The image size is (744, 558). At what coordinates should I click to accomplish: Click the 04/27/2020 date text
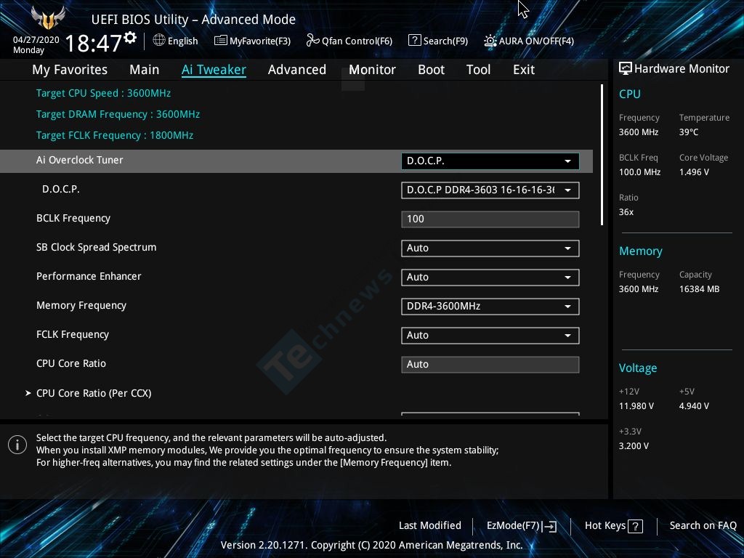coord(36,40)
